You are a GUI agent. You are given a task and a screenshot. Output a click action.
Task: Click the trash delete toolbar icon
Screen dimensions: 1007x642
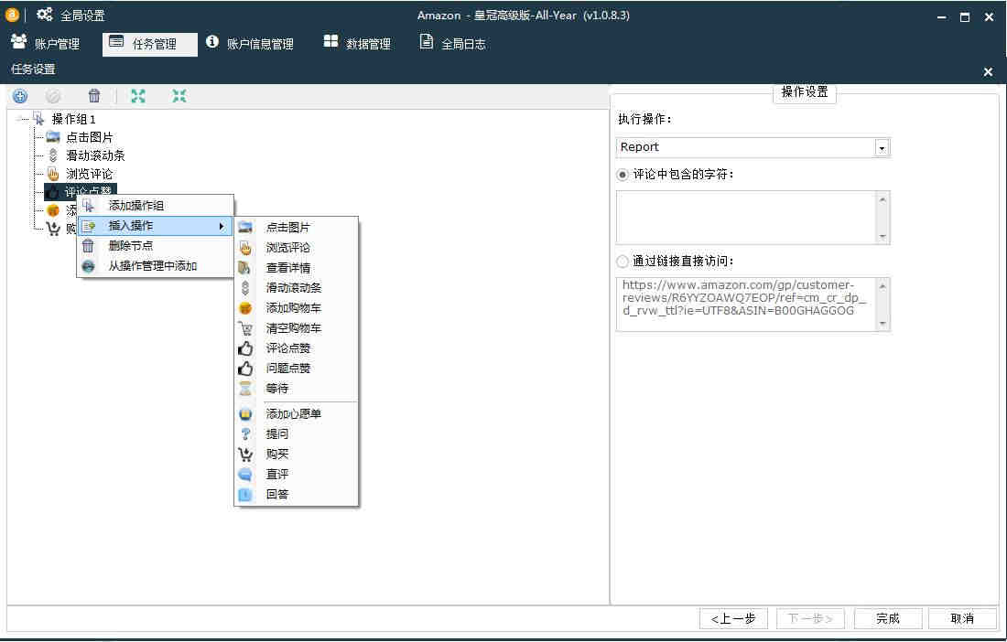tap(93, 96)
